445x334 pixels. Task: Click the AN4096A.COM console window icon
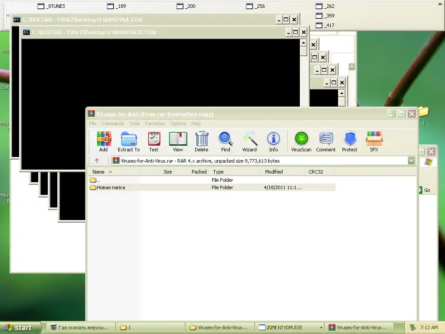pyautogui.click(x=17, y=20)
